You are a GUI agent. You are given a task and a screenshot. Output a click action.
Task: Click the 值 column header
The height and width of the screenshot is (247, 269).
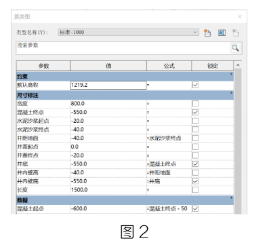(108, 66)
